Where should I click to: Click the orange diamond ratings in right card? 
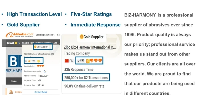(95, 61)
